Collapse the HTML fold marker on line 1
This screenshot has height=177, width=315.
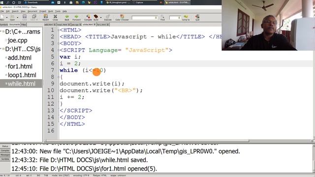(x=59, y=30)
